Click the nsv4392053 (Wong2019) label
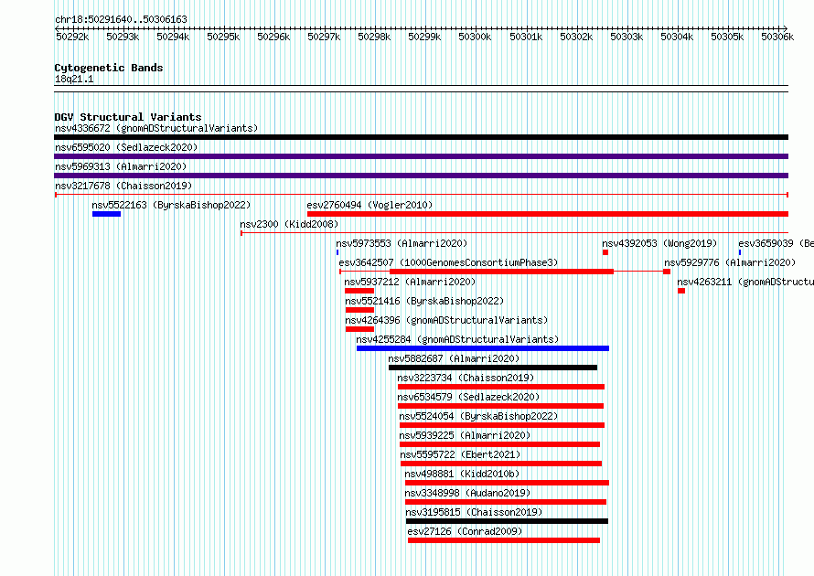This screenshot has width=814, height=576. pos(659,243)
